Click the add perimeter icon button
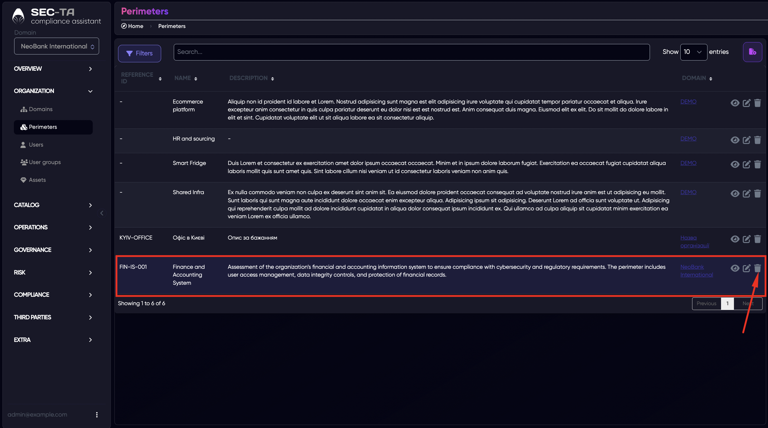The image size is (768, 428). pyautogui.click(x=752, y=52)
